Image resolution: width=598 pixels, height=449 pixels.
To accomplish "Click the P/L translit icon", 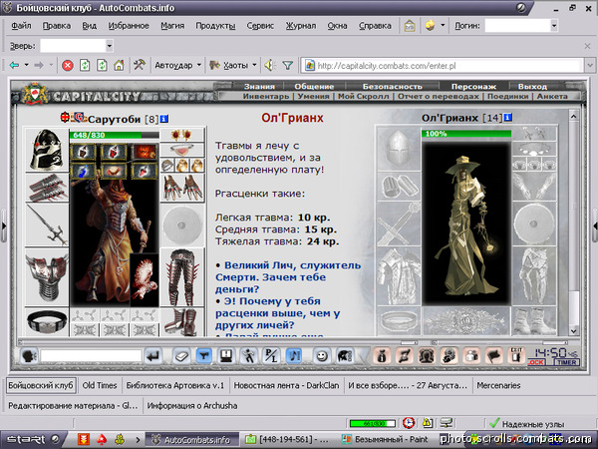I will pyautogui.click(x=271, y=356).
